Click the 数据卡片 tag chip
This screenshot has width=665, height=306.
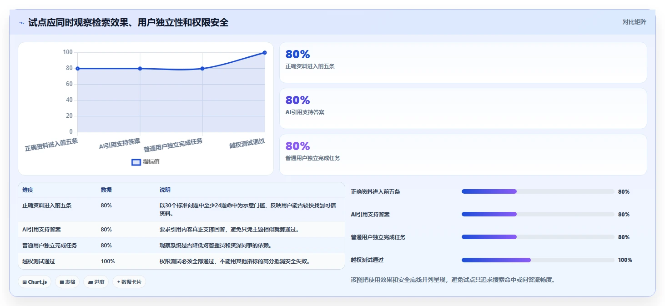[129, 282]
